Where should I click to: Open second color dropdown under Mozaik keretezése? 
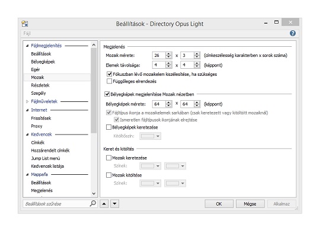175,166
